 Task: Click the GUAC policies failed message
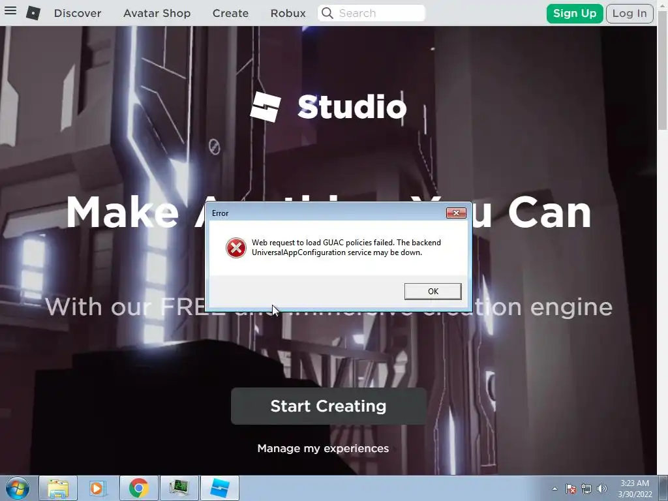coord(346,247)
